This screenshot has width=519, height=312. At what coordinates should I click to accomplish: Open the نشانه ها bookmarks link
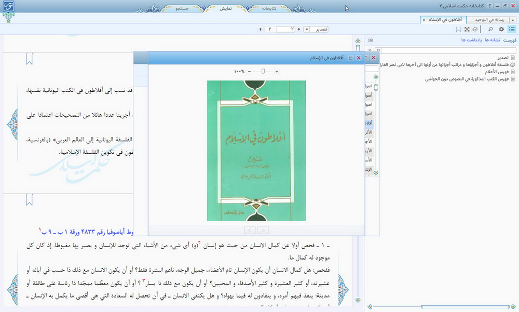pyautogui.click(x=493, y=40)
